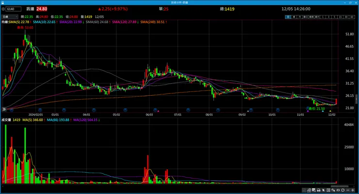
Task: Minimize the technical analysis window
Action: pyautogui.click(x=344, y=2)
